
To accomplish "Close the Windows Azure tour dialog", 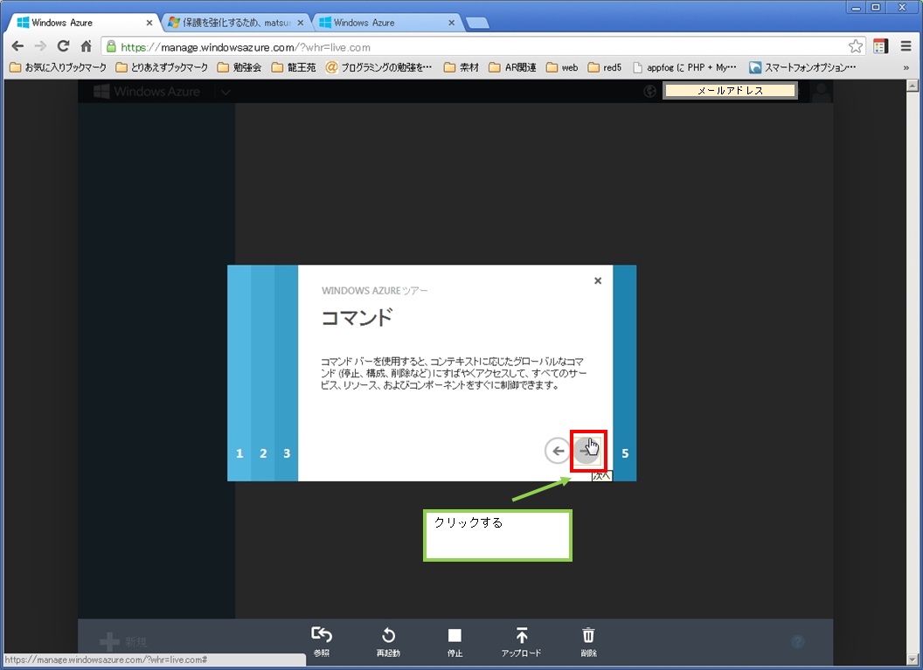I will coord(598,280).
